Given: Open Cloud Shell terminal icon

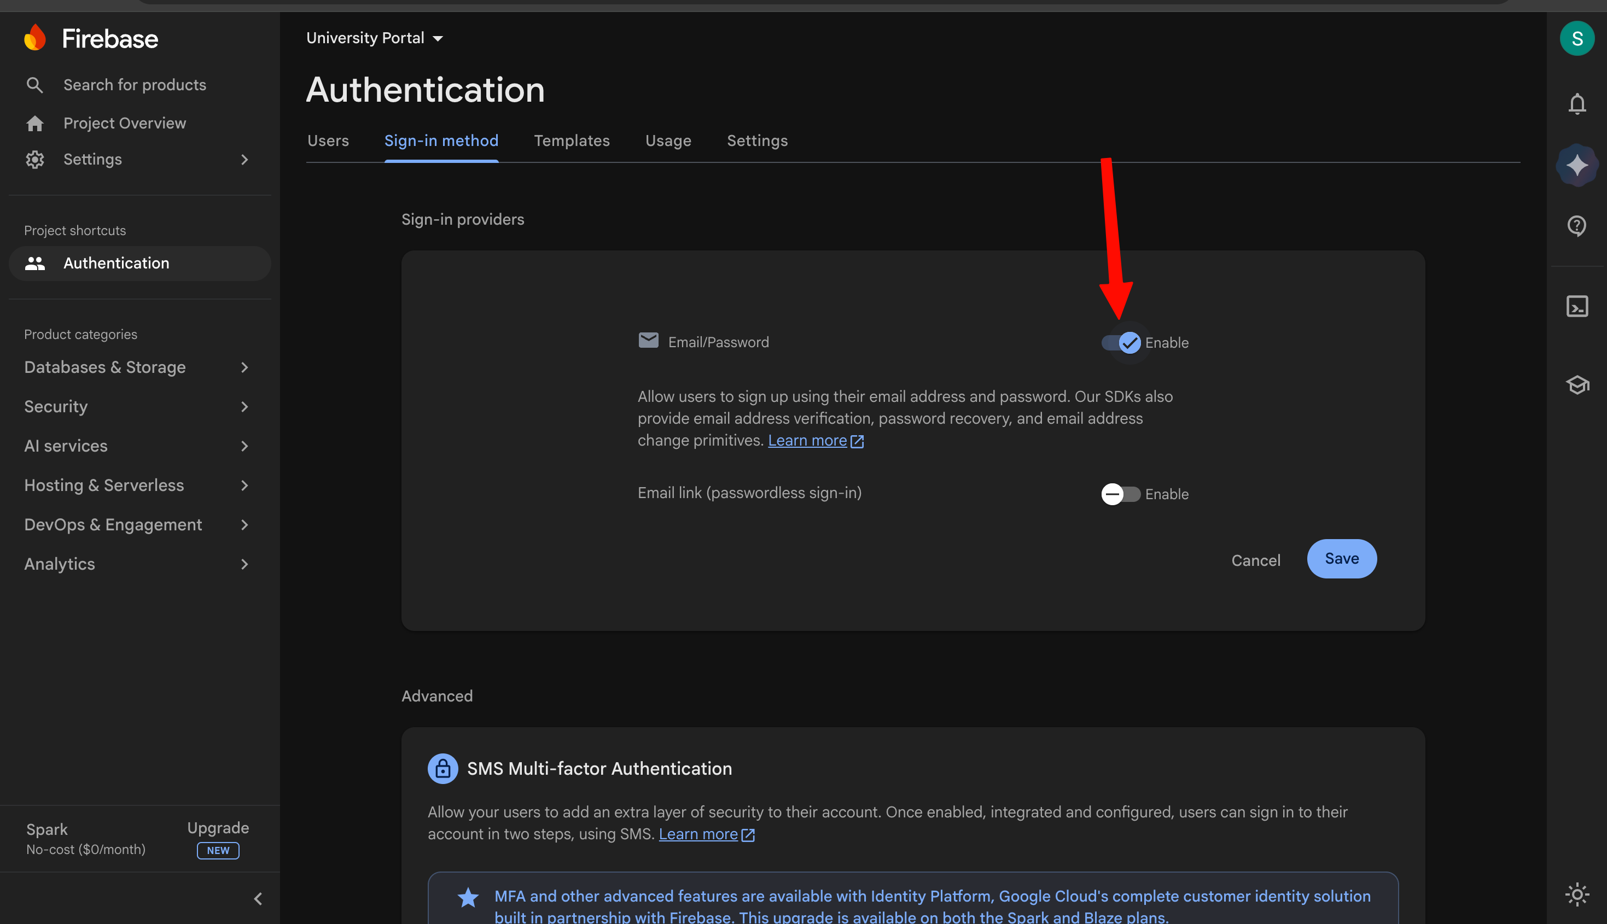Looking at the screenshot, I should point(1577,307).
